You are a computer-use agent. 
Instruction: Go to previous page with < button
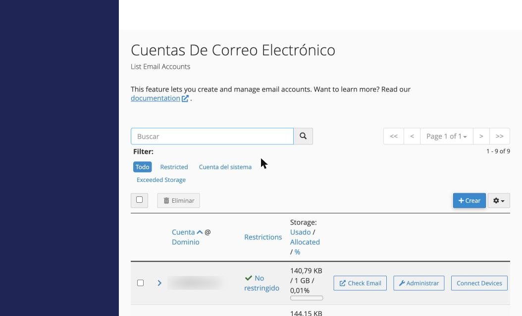tap(412, 136)
